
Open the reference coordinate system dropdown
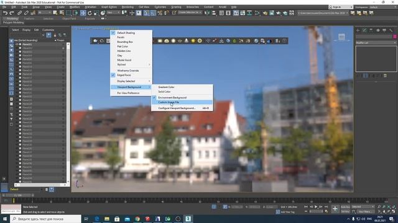113,12
